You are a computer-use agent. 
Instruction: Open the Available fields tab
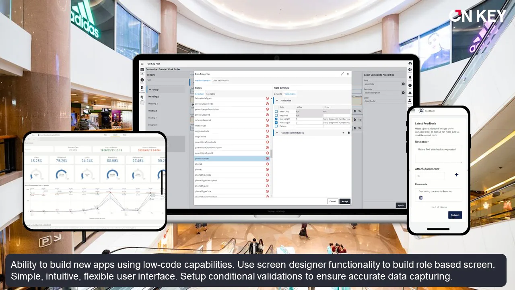[210, 94]
